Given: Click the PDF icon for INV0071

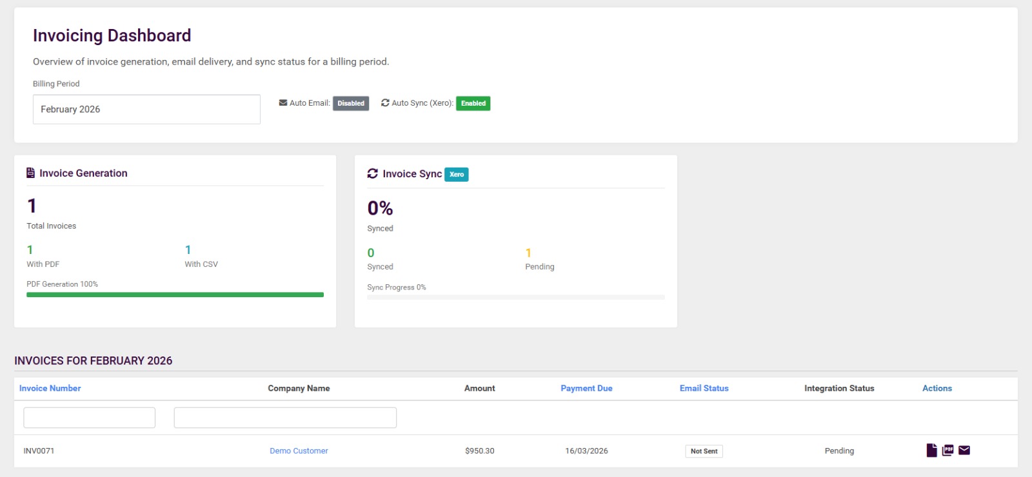Looking at the screenshot, I should point(948,451).
